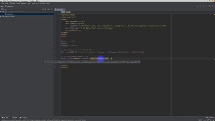
Task: Click the body breadcrumb above the editor
Action: (68, 12)
